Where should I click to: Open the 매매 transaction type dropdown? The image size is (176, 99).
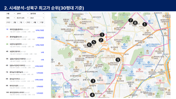click(11, 18)
